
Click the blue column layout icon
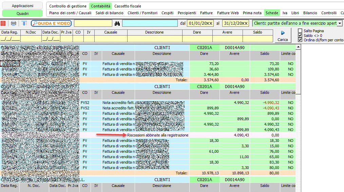pyautogui.click(x=24, y=23)
